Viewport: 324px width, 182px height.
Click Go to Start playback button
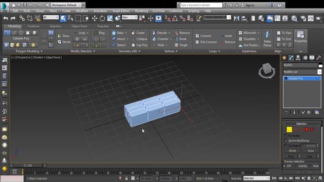click(274, 178)
